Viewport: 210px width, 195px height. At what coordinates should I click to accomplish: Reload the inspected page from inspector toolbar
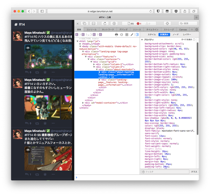pos(105,23)
